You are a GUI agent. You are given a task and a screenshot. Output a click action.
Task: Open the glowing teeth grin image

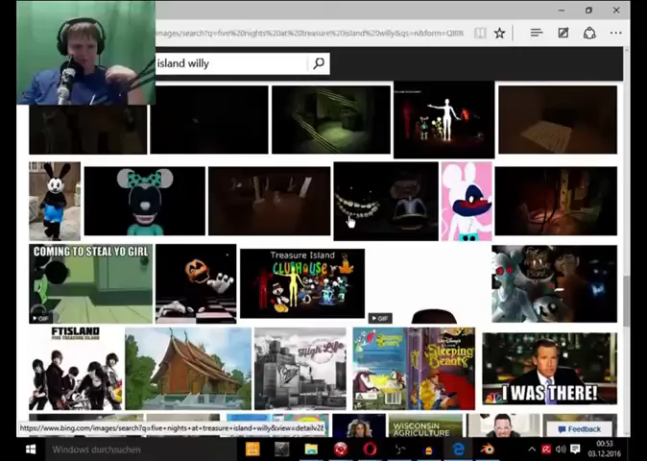coord(386,201)
